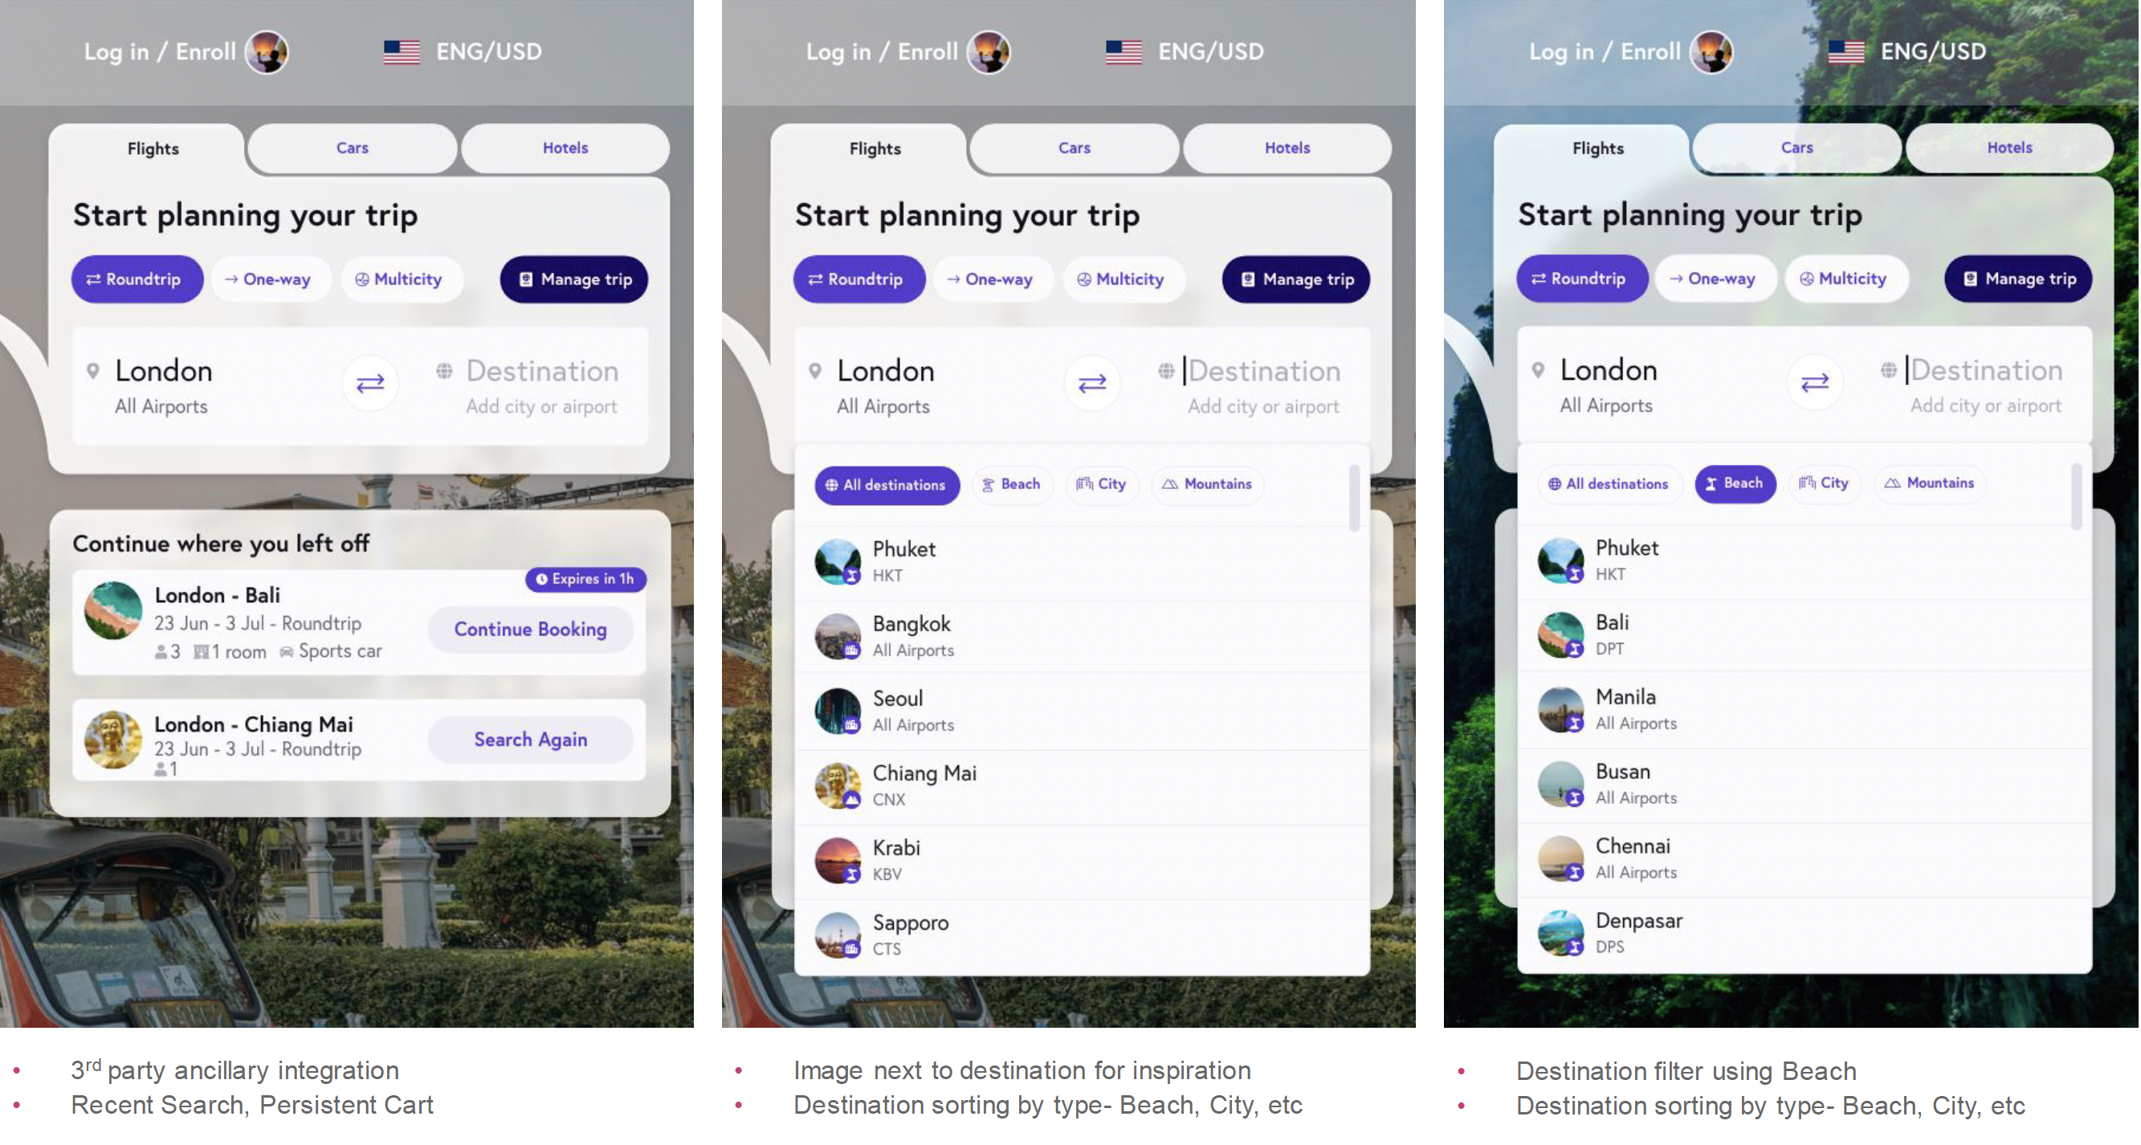Click the scrollbar beside the list containing Sapporo
The image size is (2141, 1145).
1355,499
